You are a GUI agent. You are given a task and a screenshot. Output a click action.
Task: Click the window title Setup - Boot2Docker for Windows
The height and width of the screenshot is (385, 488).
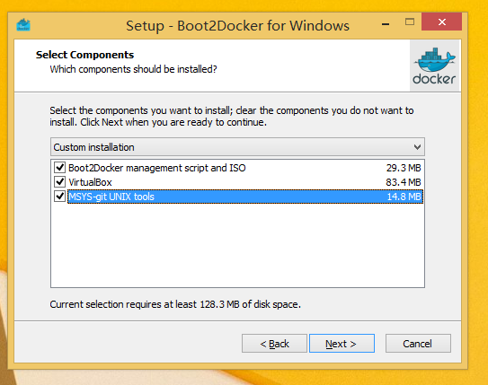click(x=237, y=25)
